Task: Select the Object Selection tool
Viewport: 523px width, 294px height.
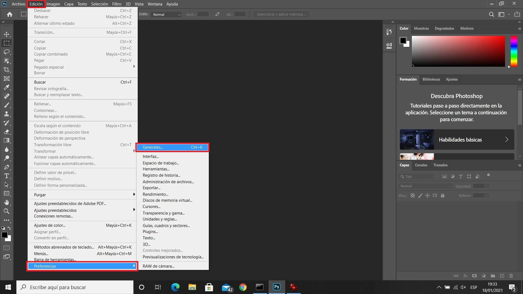Action: [x=7, y=61]
